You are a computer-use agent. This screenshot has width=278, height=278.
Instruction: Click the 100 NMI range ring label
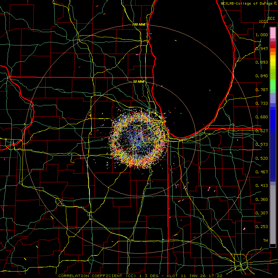tap(139, 24)
